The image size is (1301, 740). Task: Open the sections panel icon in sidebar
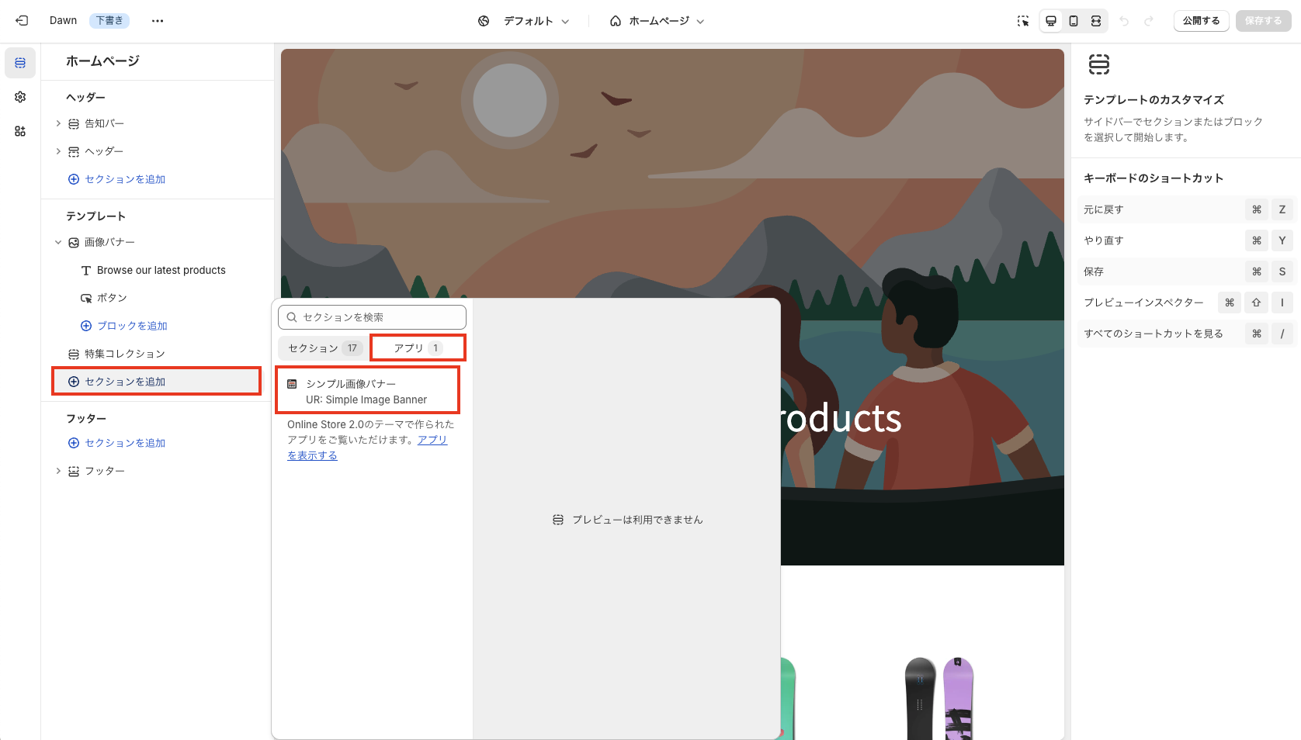coord(20,63)
